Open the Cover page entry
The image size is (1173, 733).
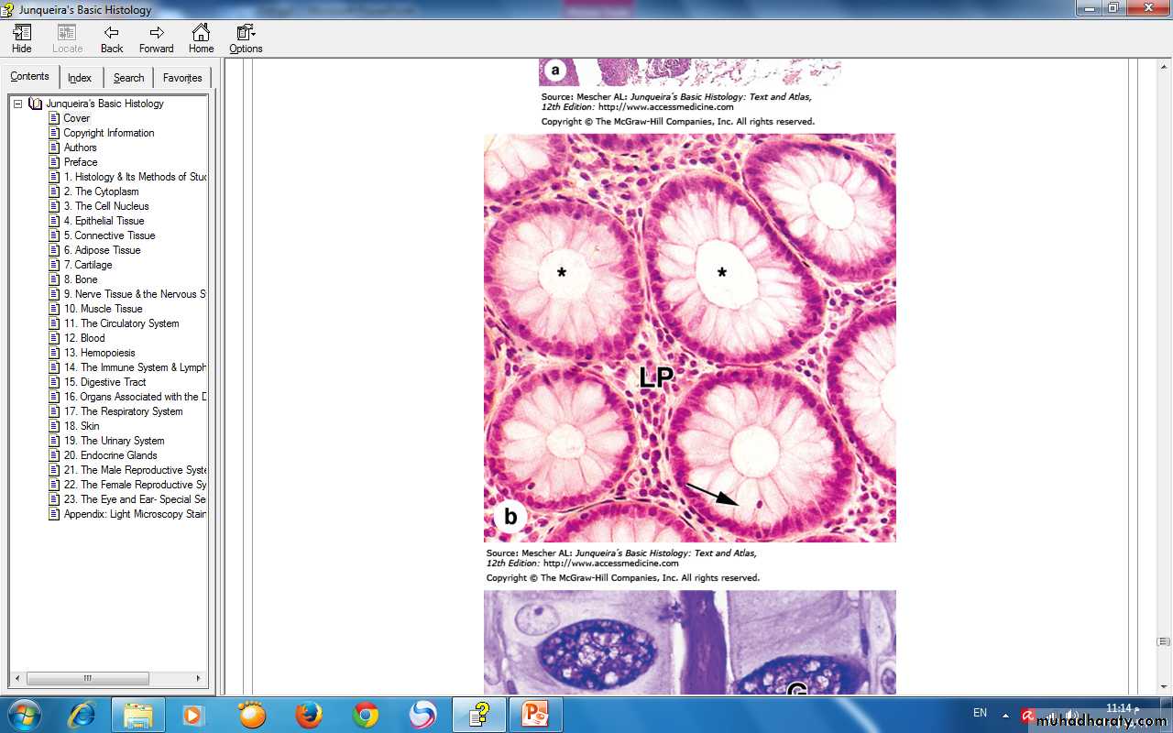76,118
